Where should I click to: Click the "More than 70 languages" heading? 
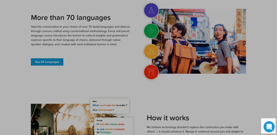pyautogui.click(x=71, y=18)
